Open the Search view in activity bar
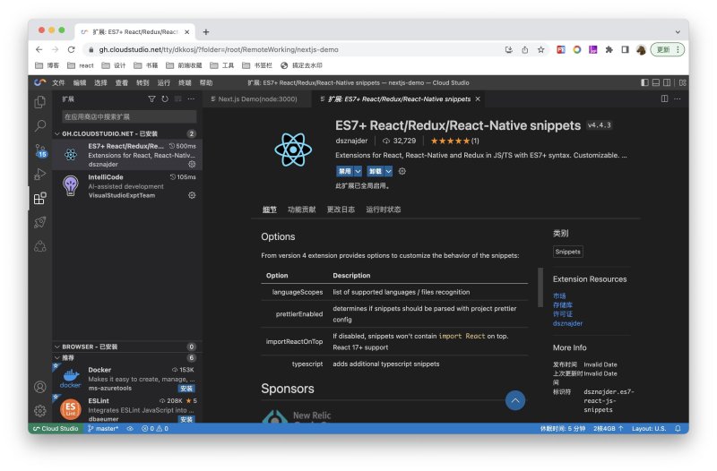717x471 pixels. pyautogui.click(x=40, y=125)
